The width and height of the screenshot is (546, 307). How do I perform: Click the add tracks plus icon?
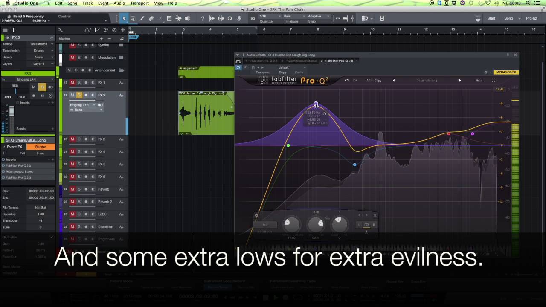coord(123,30)
